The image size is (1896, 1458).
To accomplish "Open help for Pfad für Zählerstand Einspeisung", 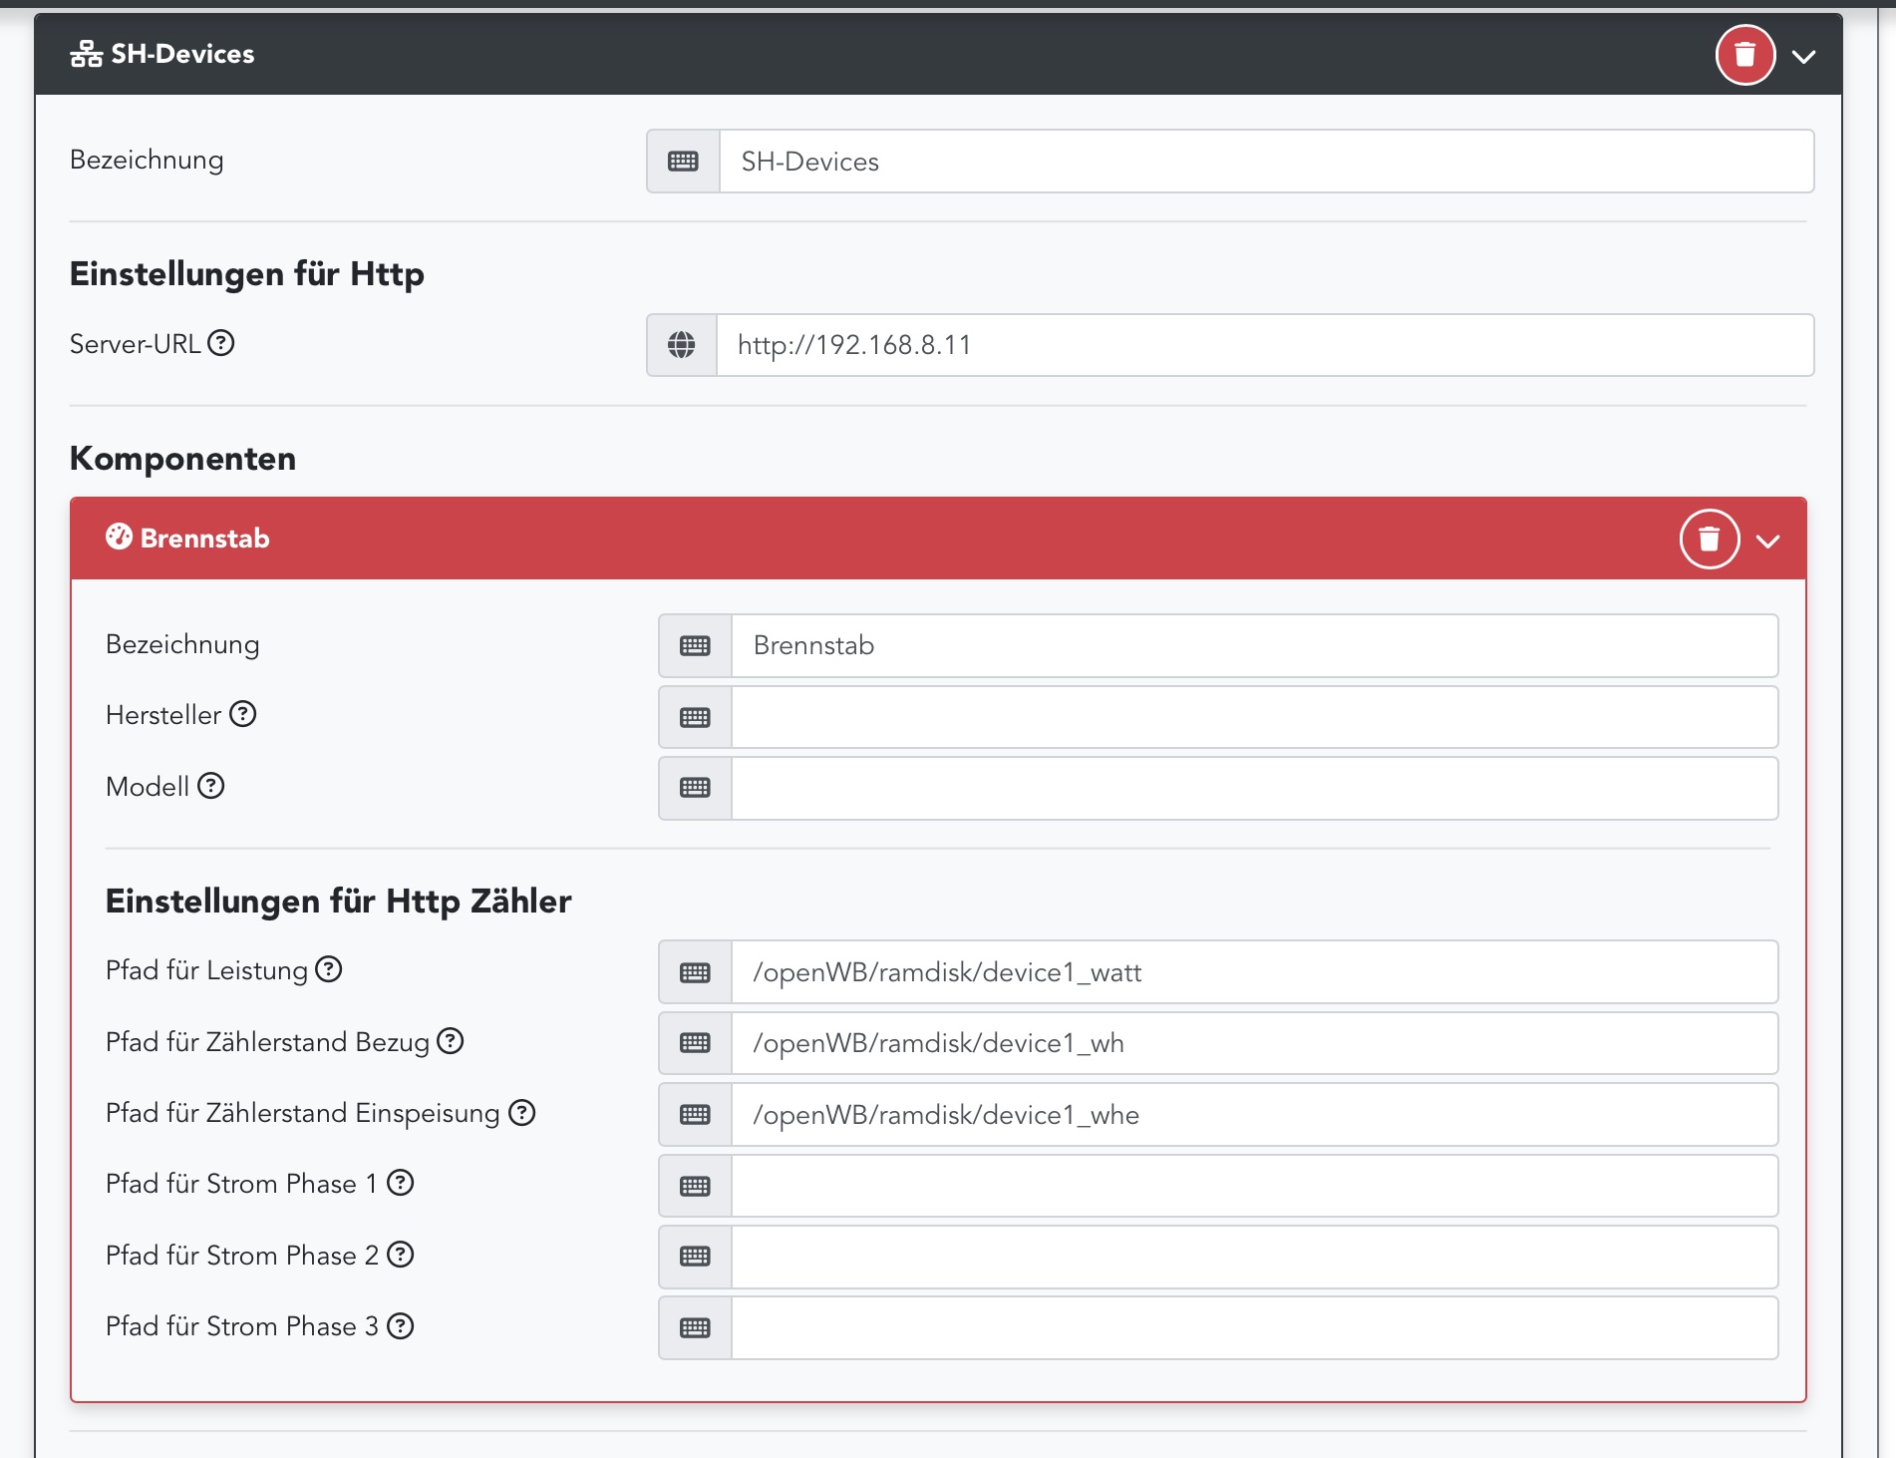I will click(x=522, y=1112).
